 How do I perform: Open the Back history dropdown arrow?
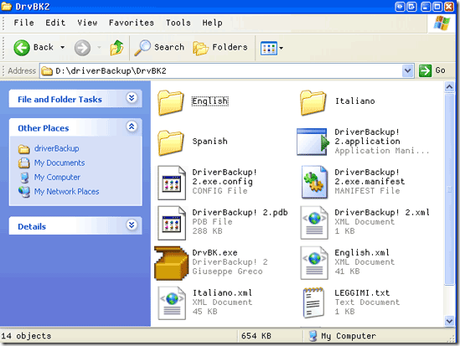(x=63, y=47)
